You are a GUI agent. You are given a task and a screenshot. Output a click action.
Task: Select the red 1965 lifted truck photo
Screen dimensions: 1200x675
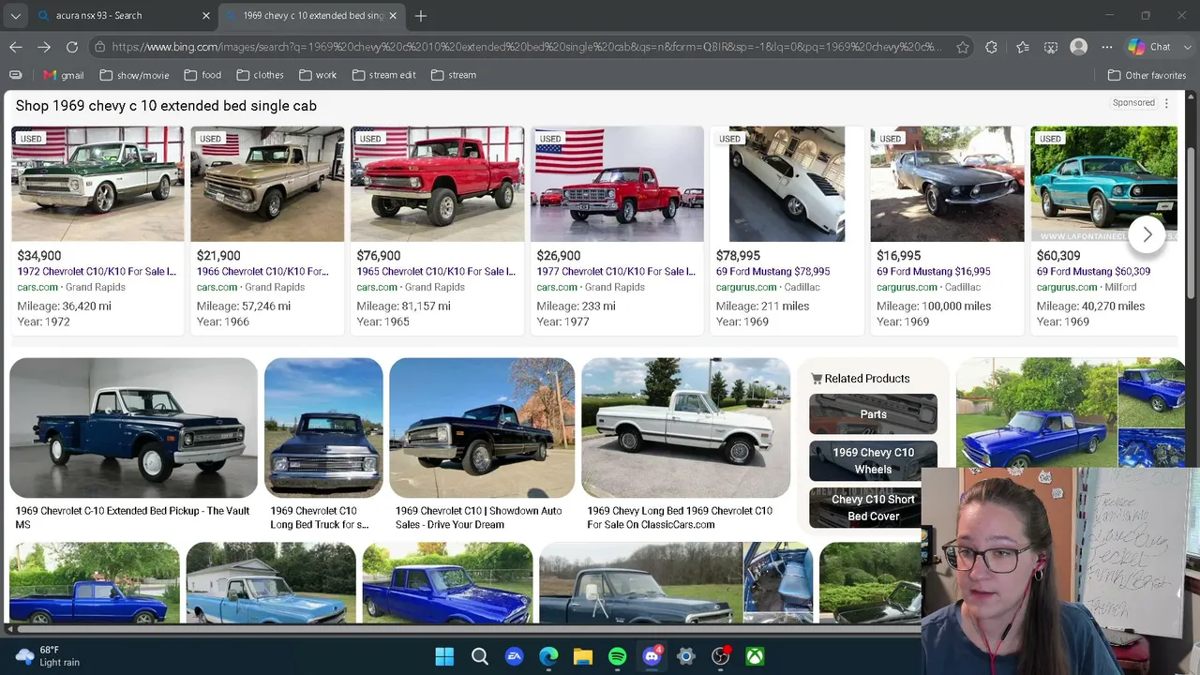[x=437, y=184]
